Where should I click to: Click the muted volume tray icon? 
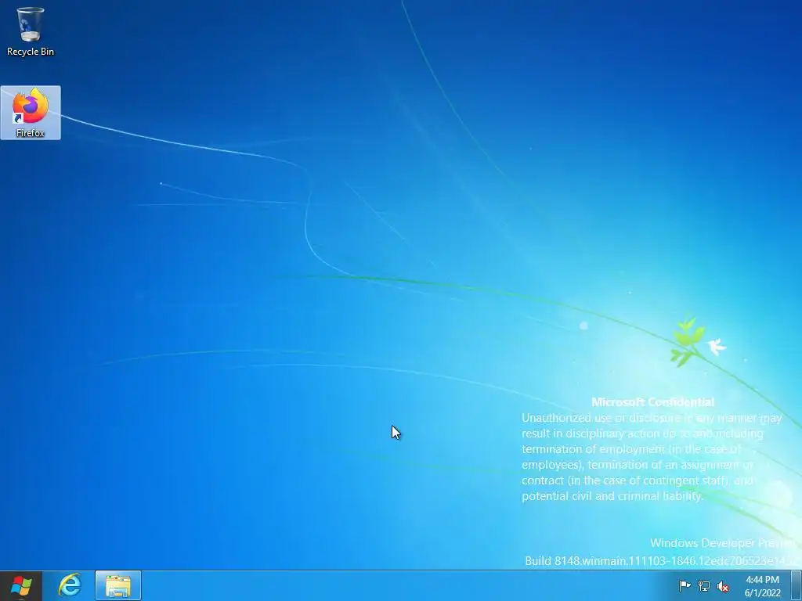[723, 586]
